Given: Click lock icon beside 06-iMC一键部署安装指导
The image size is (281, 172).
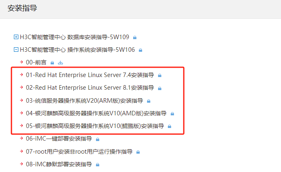Looking at the screenshot, I should pyautogui.click(x=98, y=139).
